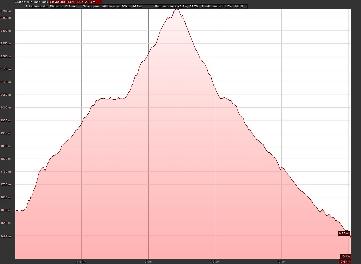Click the red Elevazione min, med, max box
The image size is (361, 264).
[75, 2]
